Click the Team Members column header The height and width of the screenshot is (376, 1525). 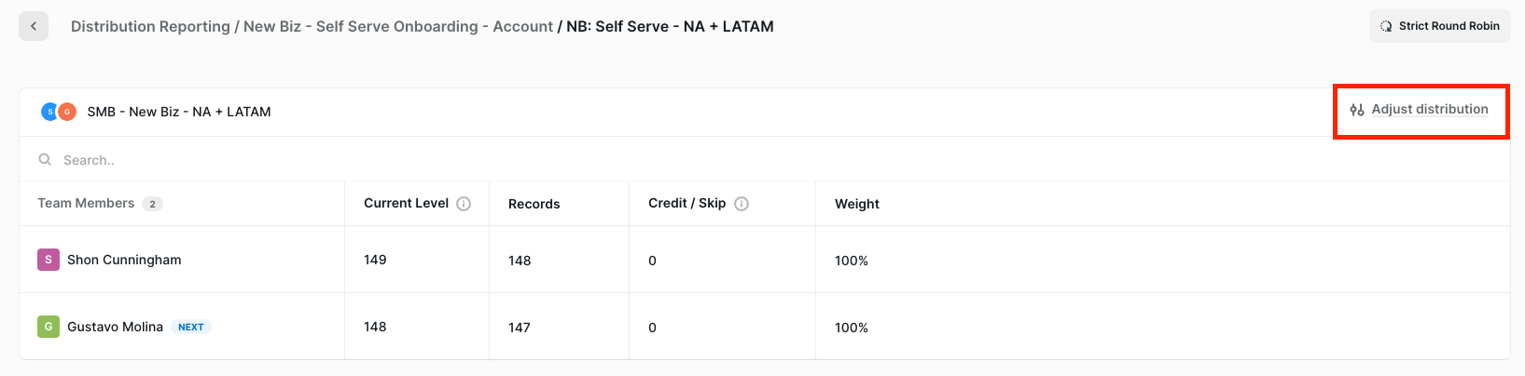(86, 203)
